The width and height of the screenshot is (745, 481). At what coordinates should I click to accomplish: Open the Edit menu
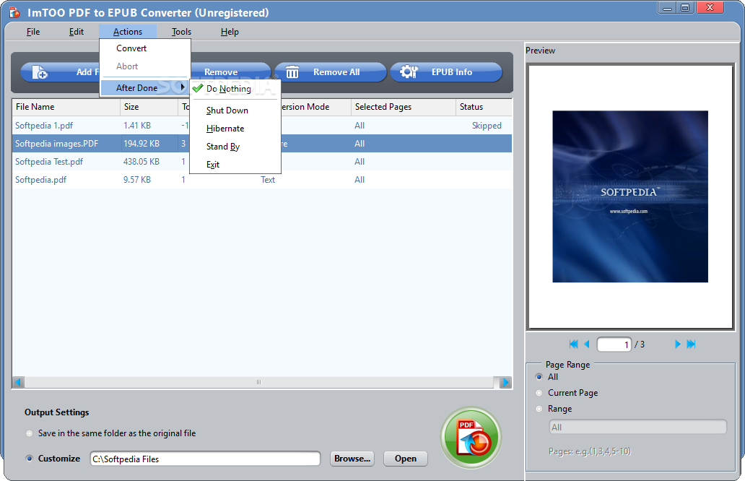pos(76,32)
